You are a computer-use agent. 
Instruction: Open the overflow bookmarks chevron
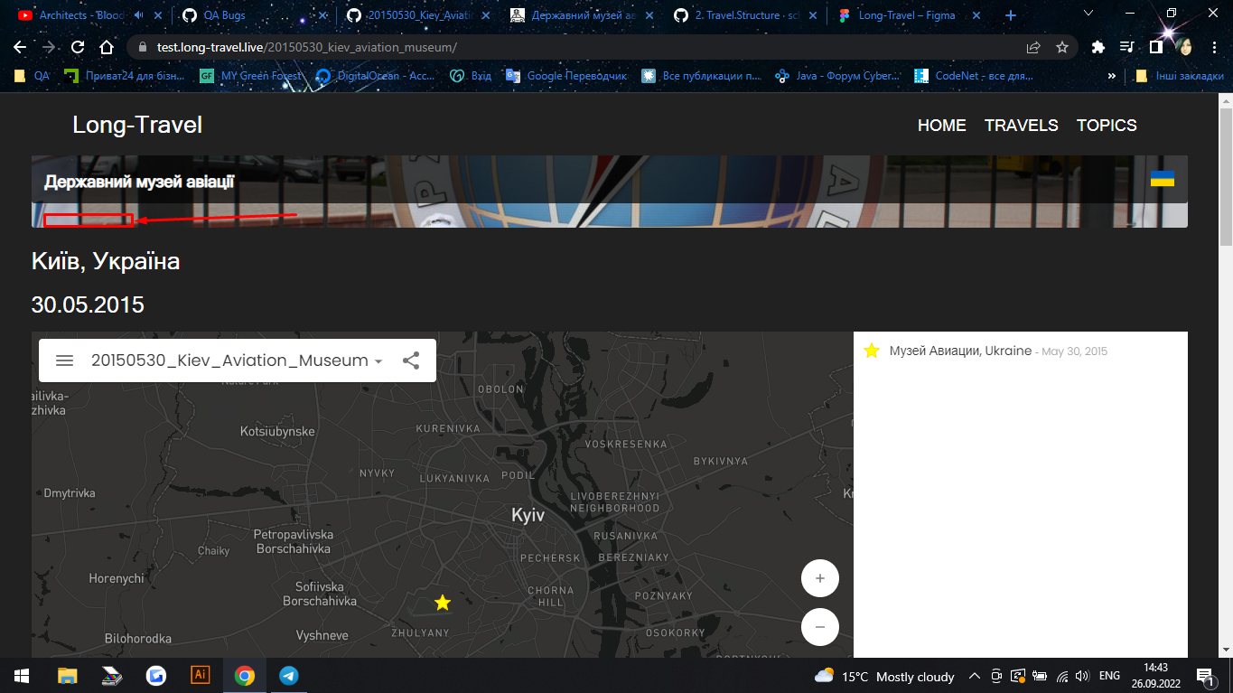(x=1111, y=76)
